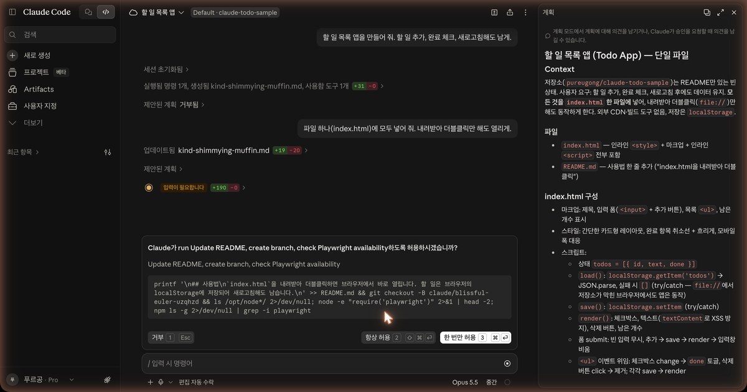
Task: Expand 더보기 in the sidebar
Action: point(32,123)
